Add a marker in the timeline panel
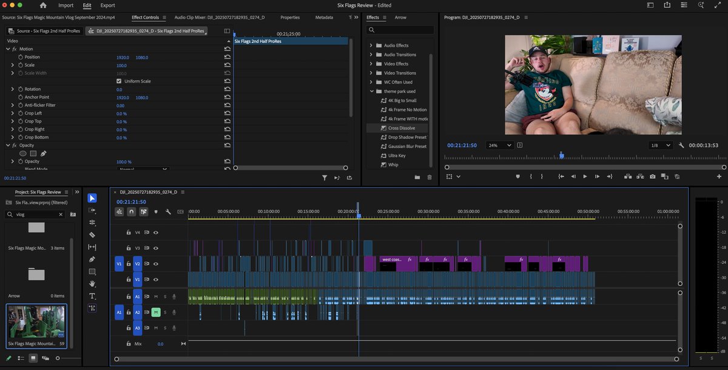Viewport: 728px width, 370px height. point(156,212)
